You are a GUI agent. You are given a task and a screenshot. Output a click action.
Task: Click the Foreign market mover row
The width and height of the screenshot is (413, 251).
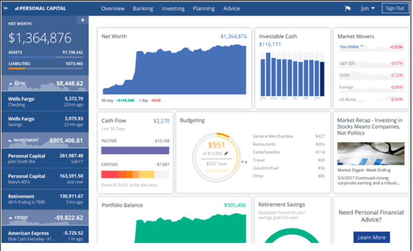pos(371,87)
